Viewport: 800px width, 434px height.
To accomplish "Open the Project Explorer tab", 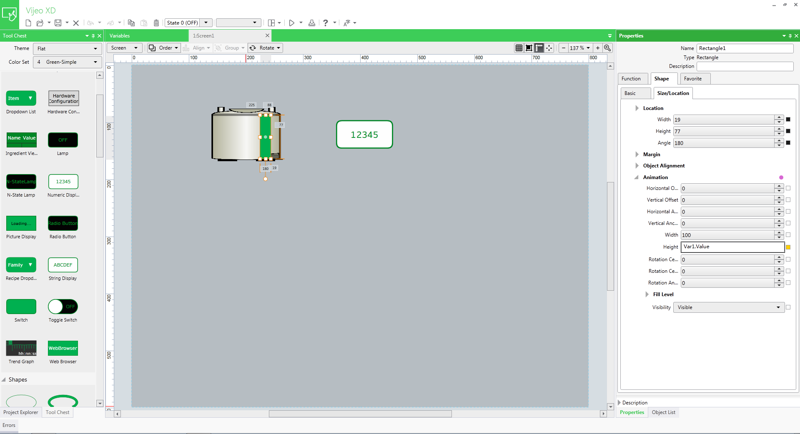I will tap(21, 412).
